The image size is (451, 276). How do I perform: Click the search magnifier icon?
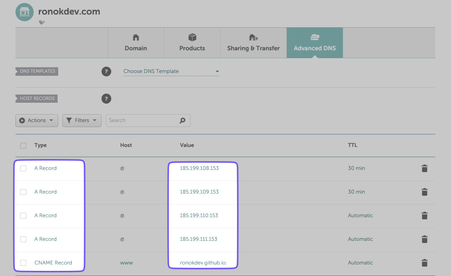[182, 121]
